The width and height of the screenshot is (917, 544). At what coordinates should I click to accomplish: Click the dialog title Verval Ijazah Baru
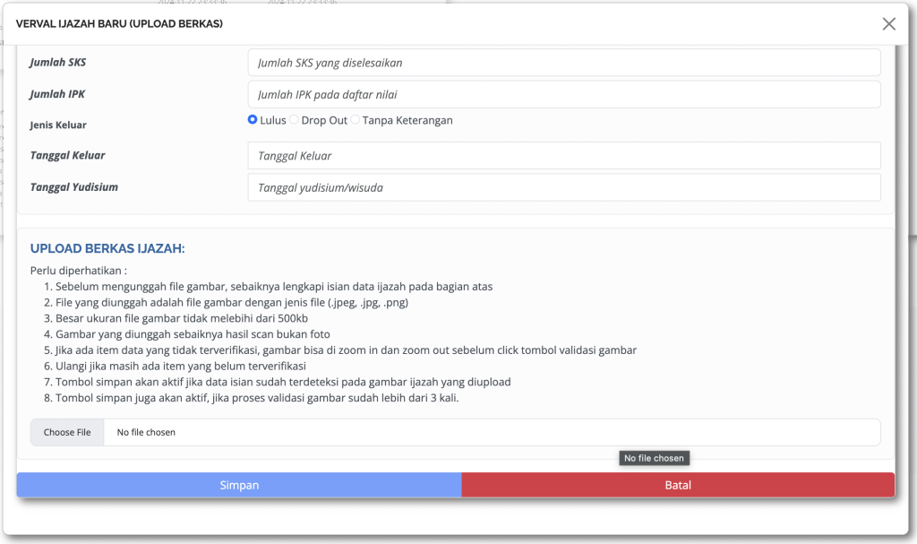[119, 24]
